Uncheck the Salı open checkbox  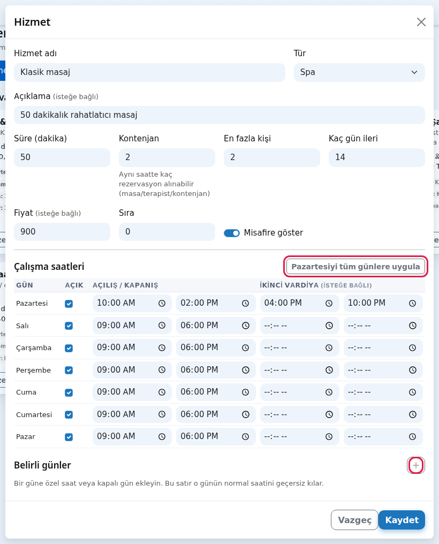[69, 326]
